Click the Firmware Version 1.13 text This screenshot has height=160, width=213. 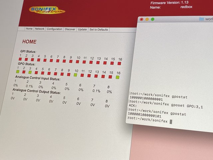point(169,3)
